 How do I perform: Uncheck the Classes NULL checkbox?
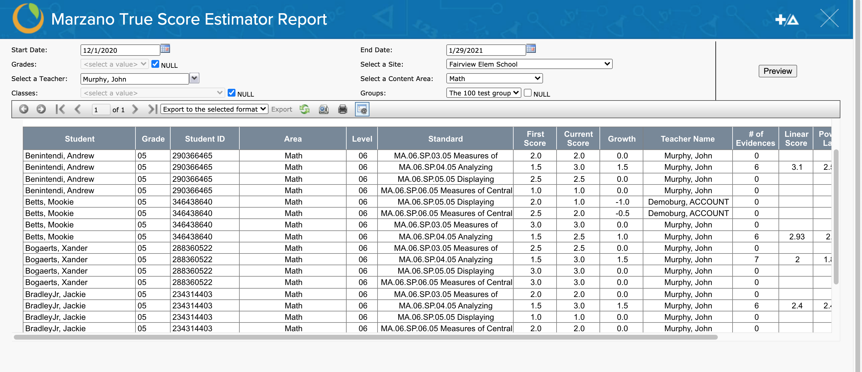click(231, 93)
